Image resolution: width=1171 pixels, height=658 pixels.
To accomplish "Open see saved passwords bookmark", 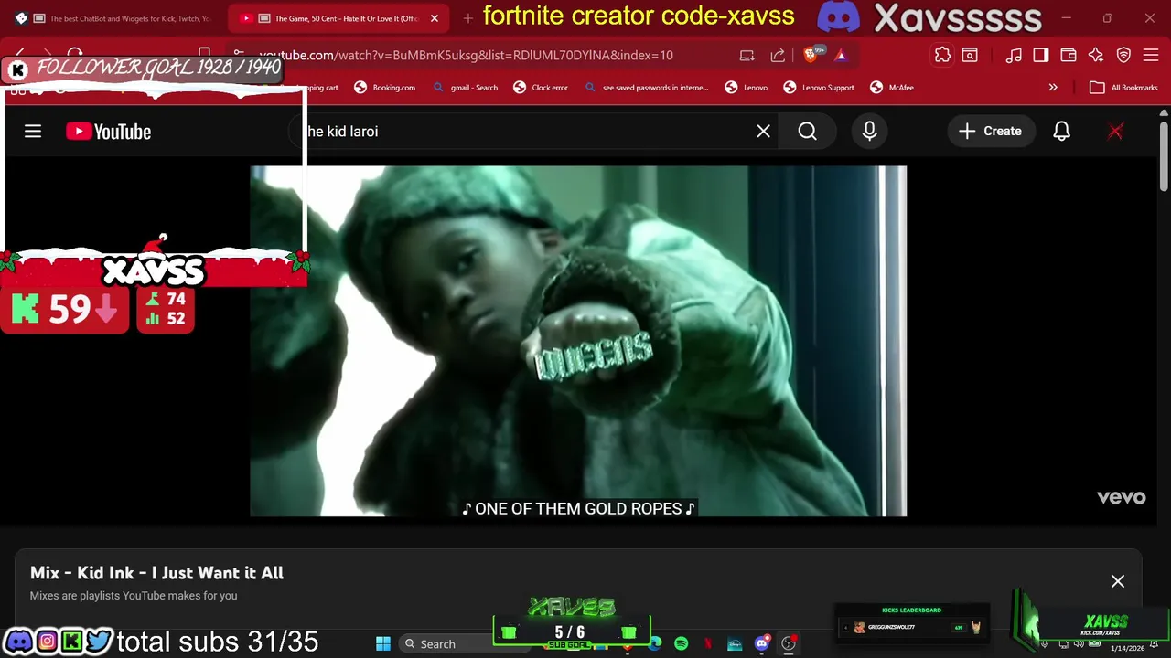I will [x=646, y=88].
